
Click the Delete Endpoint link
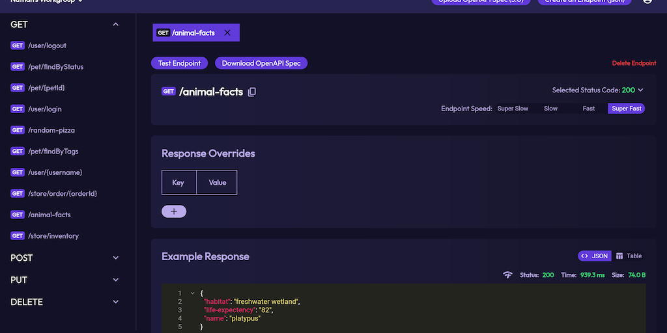pos(634,64)
